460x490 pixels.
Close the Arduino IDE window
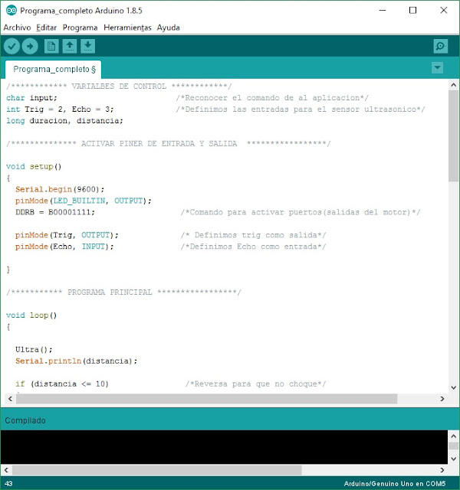(443, 10)
